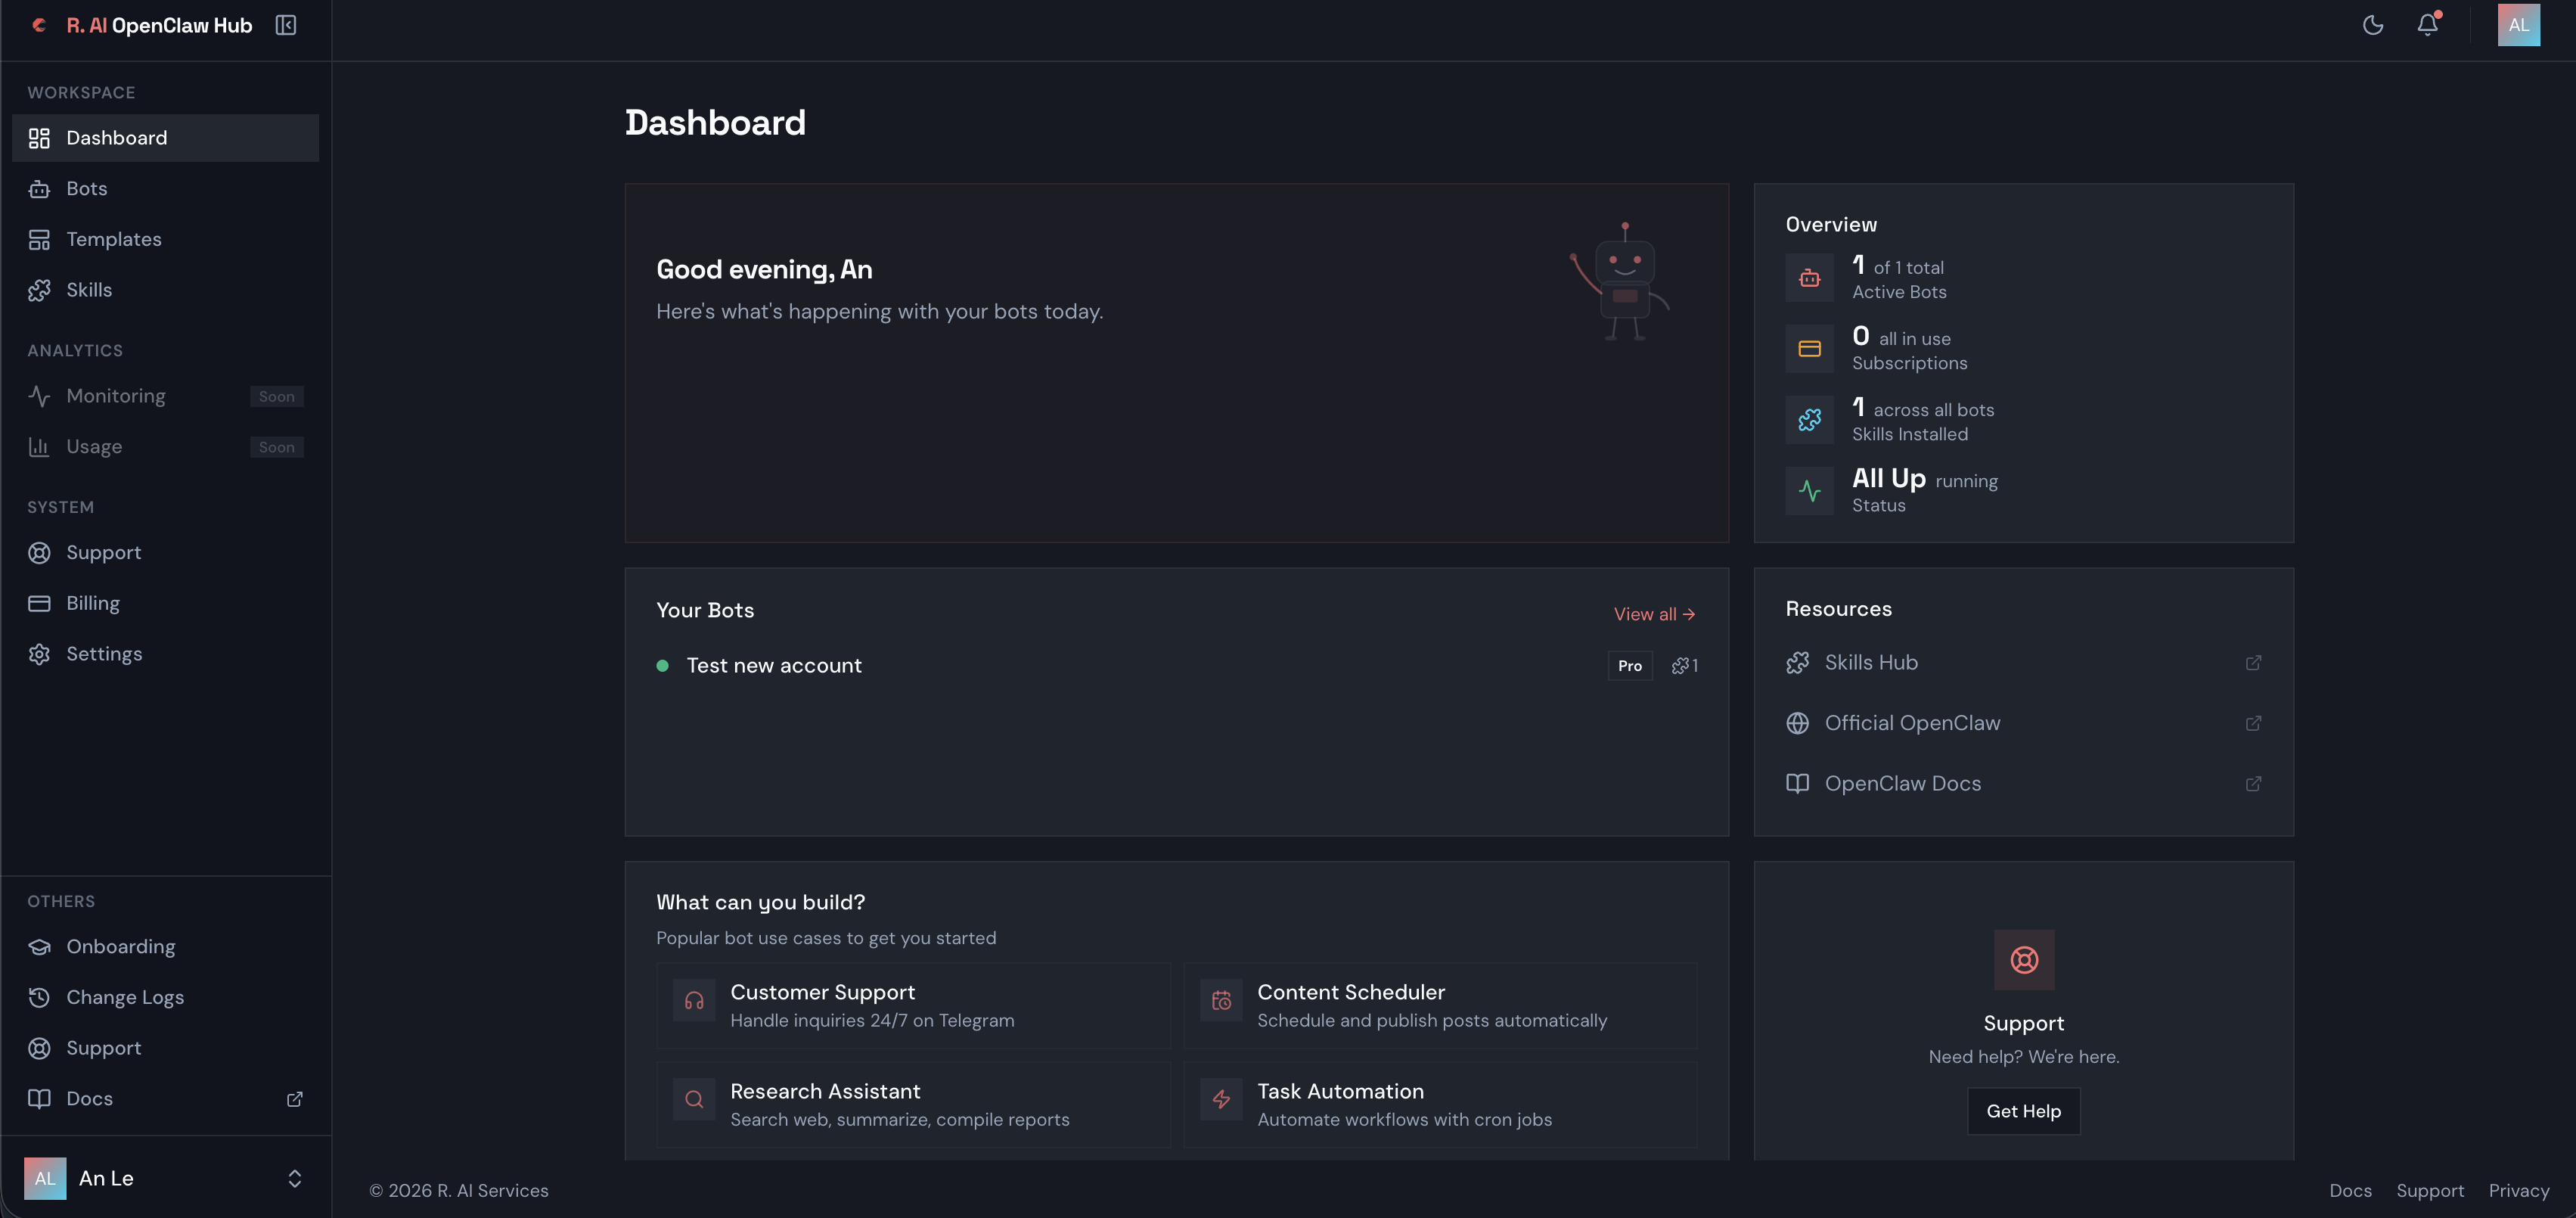Select the Customer Support use case card

click(912, 1005)
